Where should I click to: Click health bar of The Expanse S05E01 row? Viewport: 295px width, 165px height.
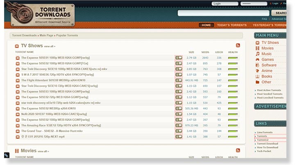[x=233, y=58]
